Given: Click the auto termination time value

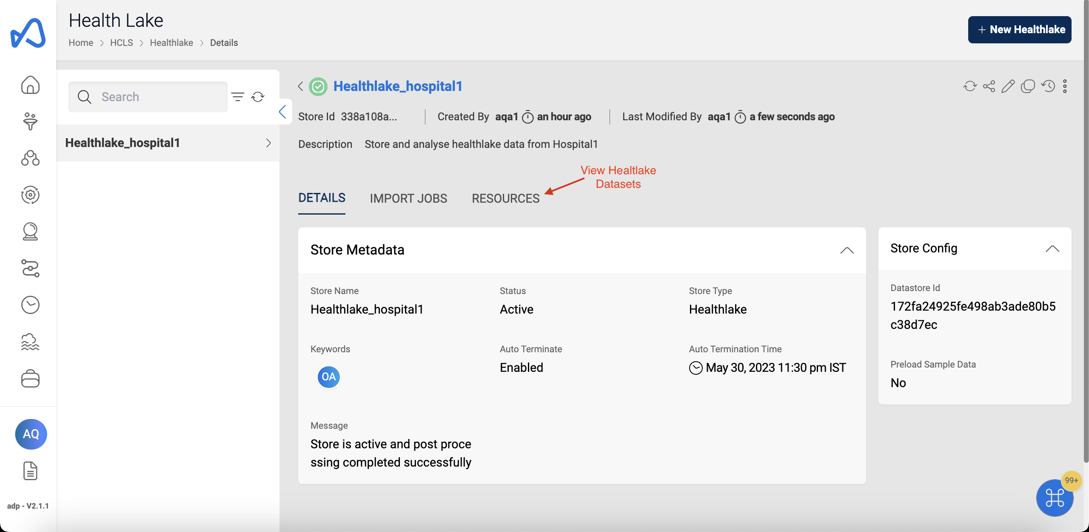Looking at the screenshot, I should point(776,368).
